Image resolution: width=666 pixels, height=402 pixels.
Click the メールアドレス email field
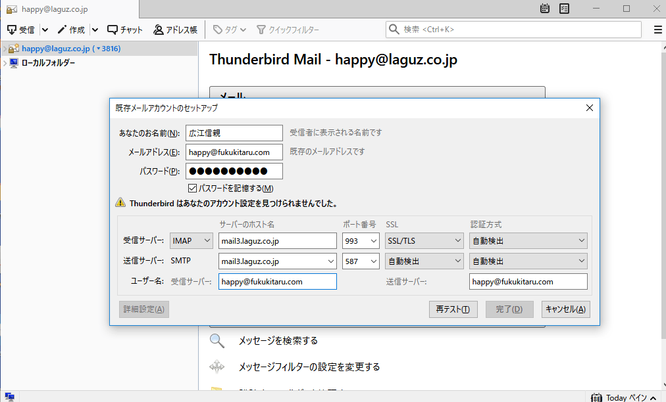click(234, 152)
